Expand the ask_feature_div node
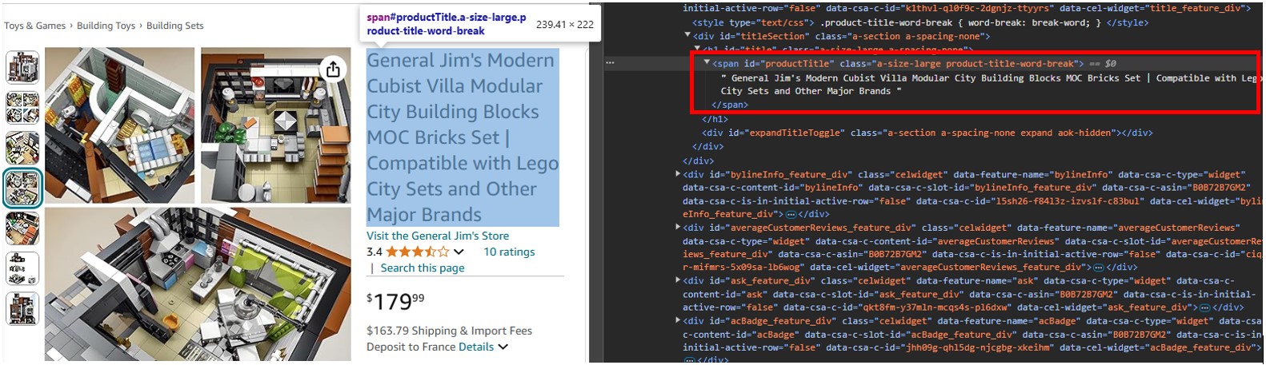The width and height of the screenshot is (1266, 365). (678, 280)
